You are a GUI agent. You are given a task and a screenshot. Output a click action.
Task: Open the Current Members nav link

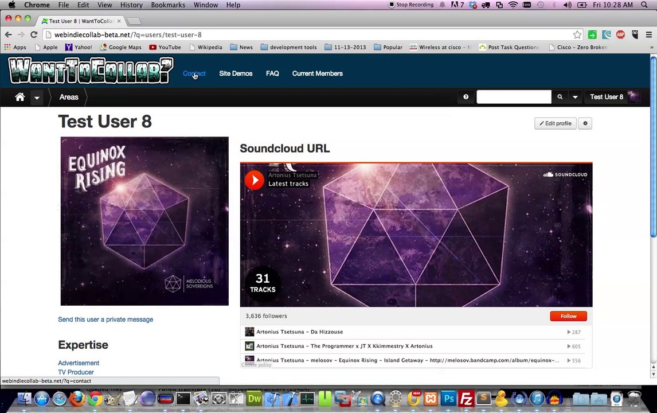[317, 73]
